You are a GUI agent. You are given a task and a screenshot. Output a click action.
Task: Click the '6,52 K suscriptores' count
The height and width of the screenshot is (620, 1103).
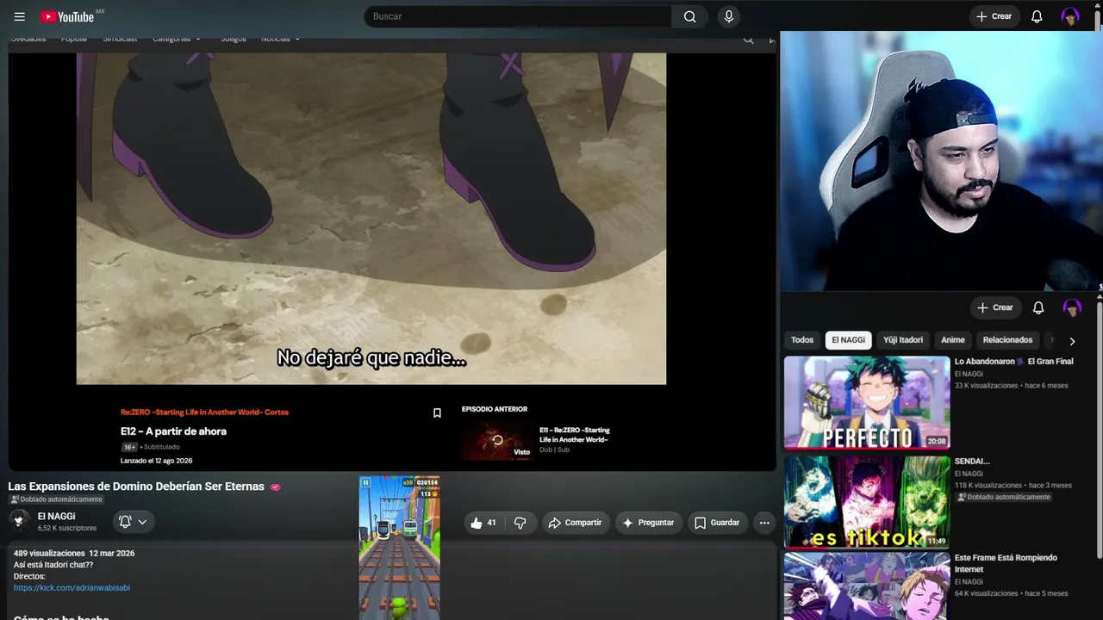point(67,528)
